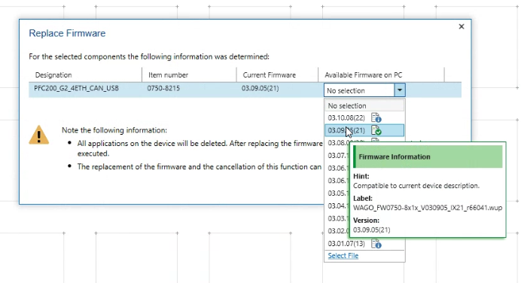Click the info icon beside firmware 03.01.07(13)

(x=376, y=244)
